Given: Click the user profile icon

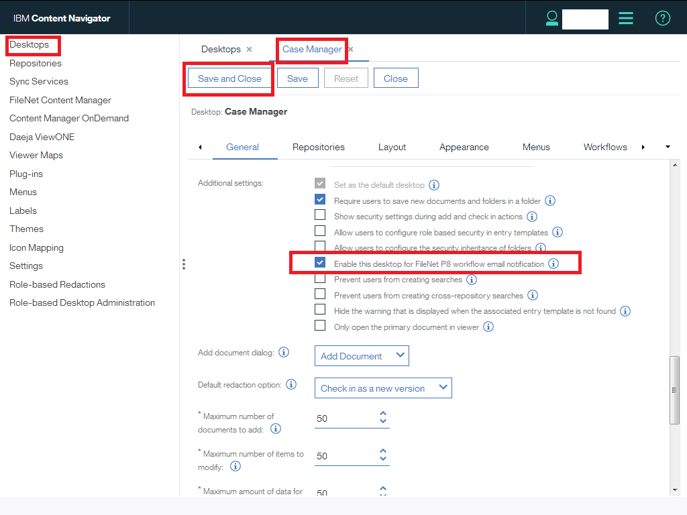Looking at the screenshot, I should 551,18.
